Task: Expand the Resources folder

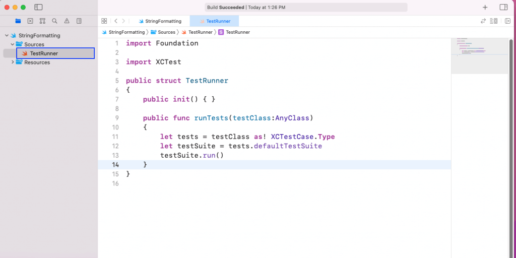Action: (13, 62)
